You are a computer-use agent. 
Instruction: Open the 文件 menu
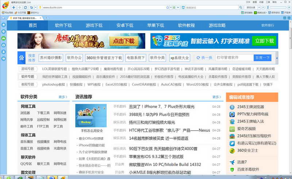pos(248,2)
